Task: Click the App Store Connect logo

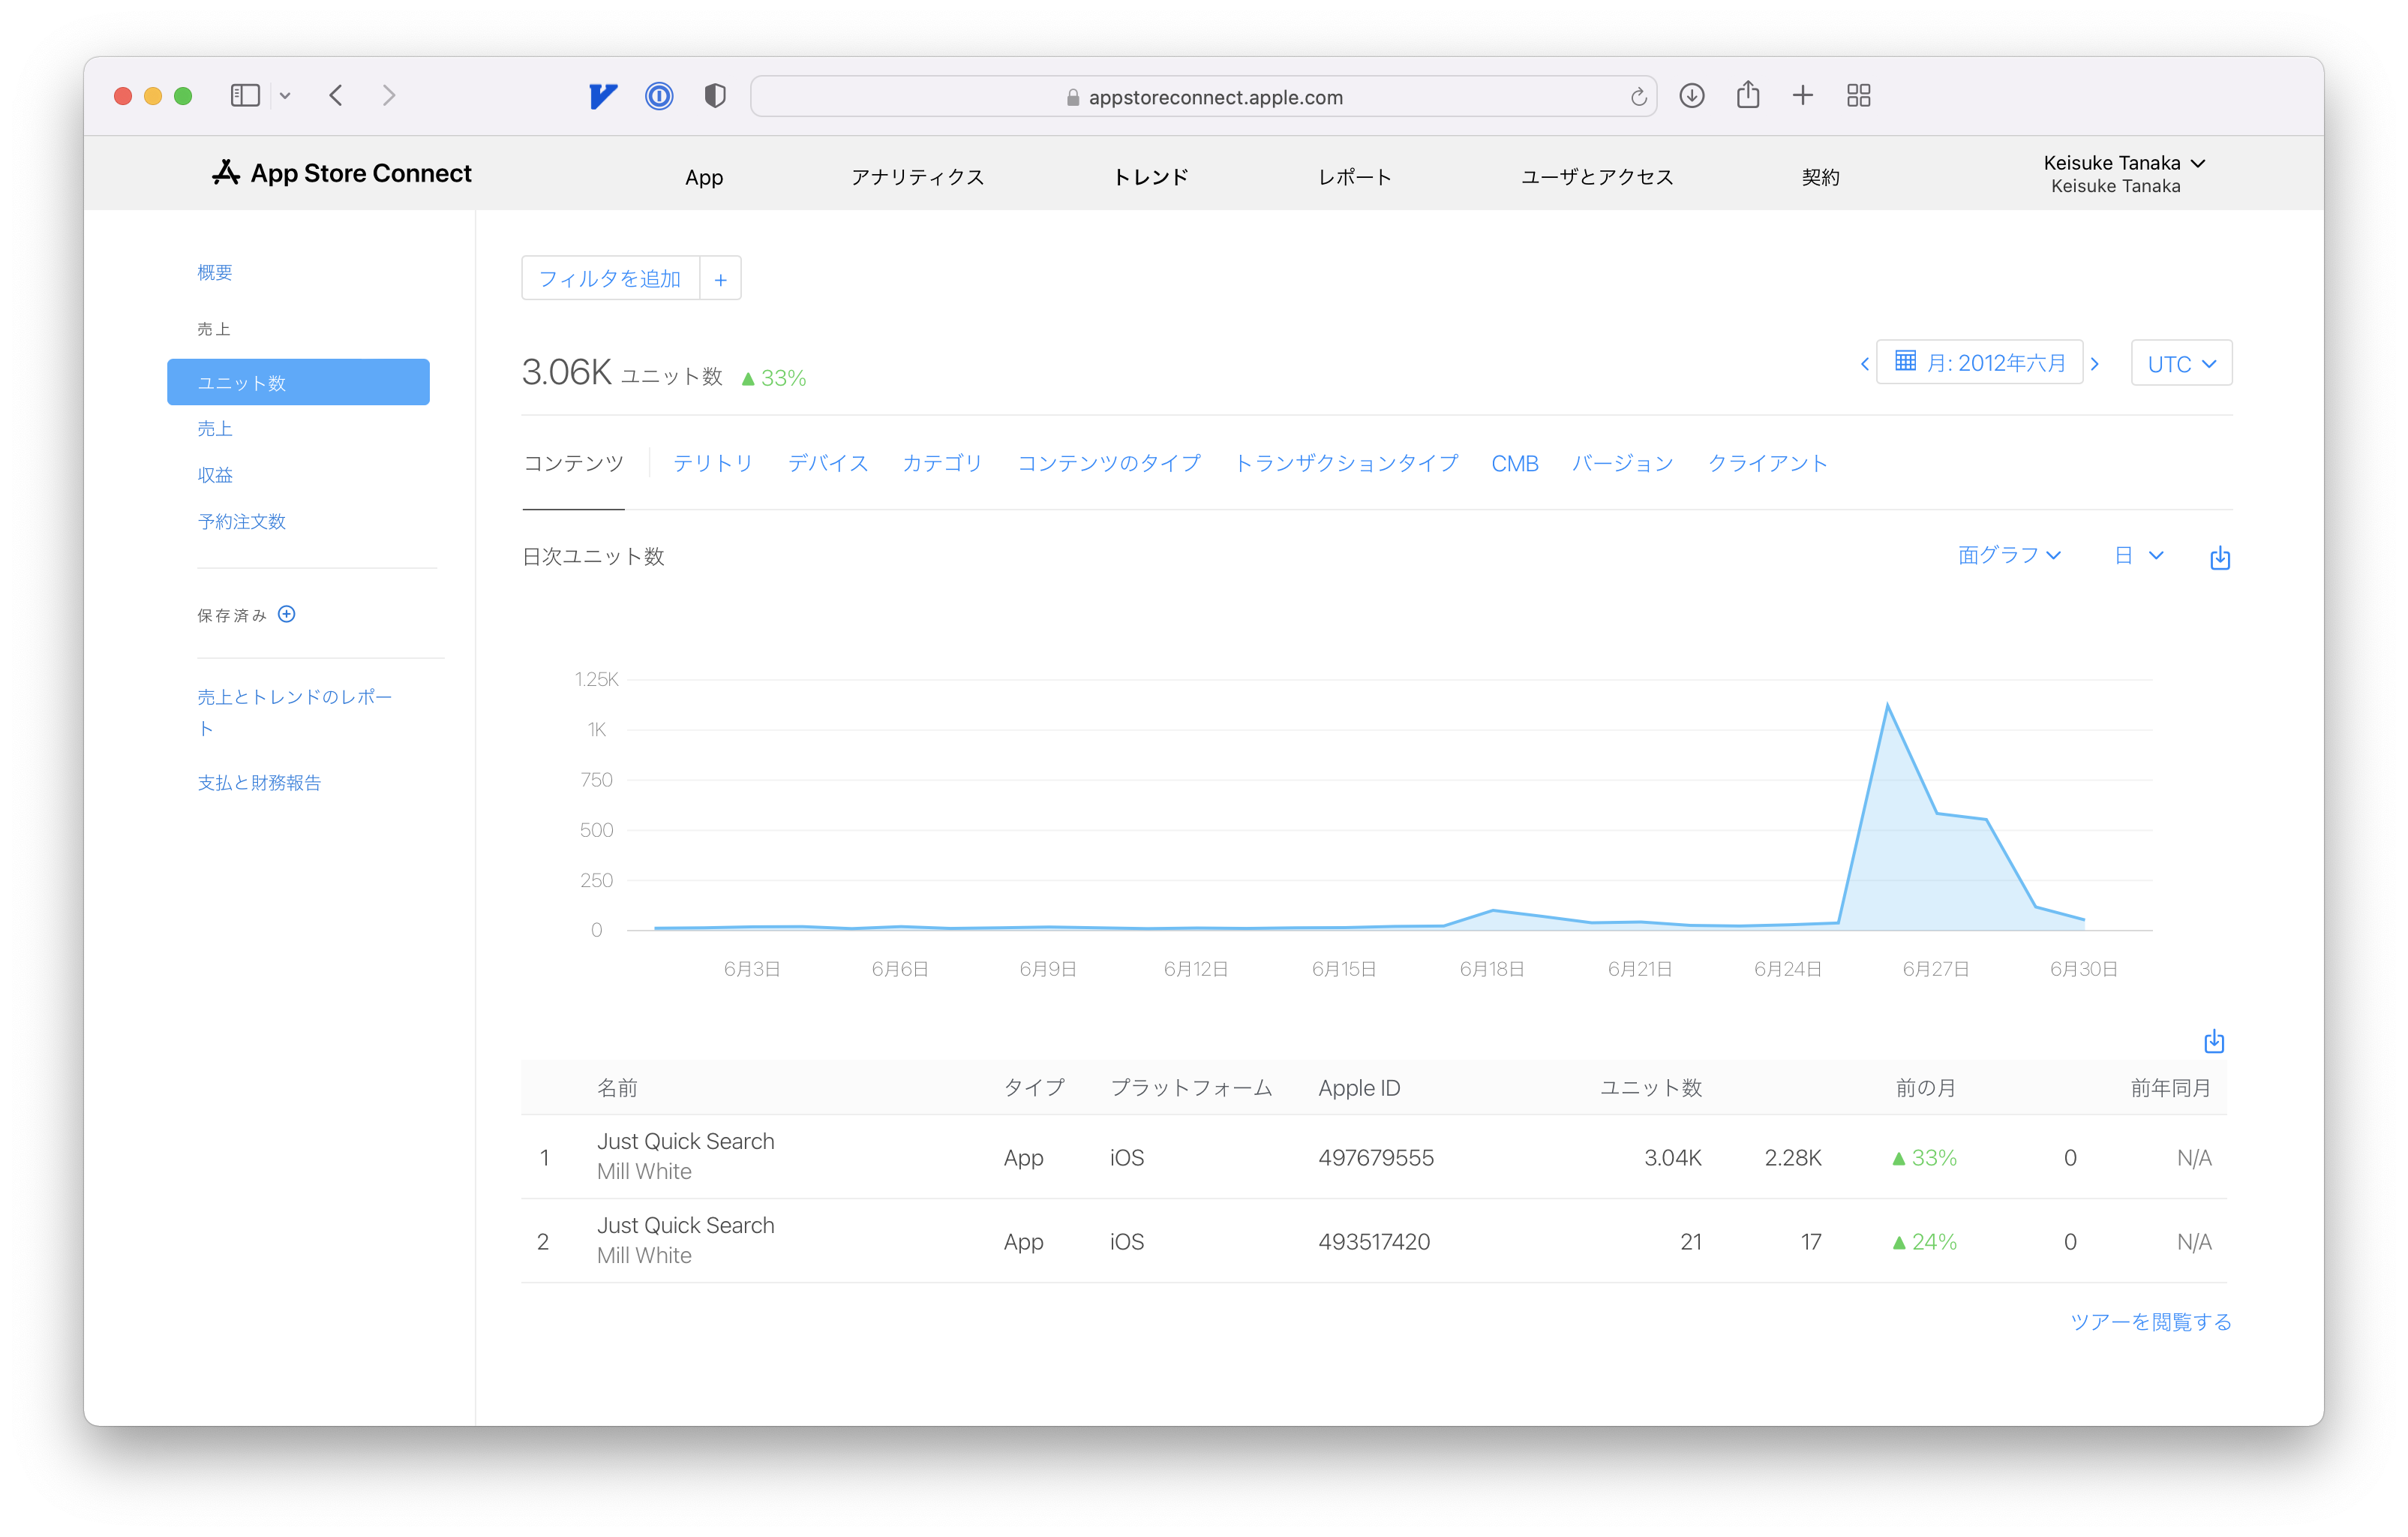Action: tap(341, 173)
